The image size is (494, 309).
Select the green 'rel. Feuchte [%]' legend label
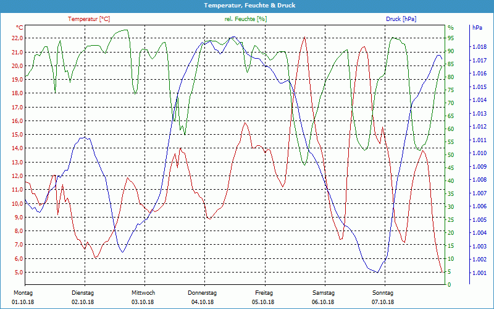[246, 19]
